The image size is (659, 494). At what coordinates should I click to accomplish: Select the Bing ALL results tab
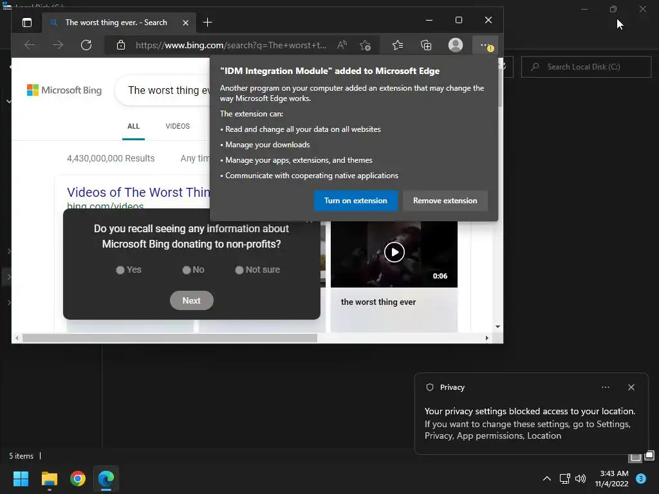coord(134,127)
